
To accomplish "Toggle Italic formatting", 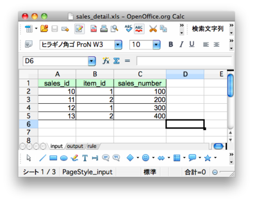I will point(181,44).
